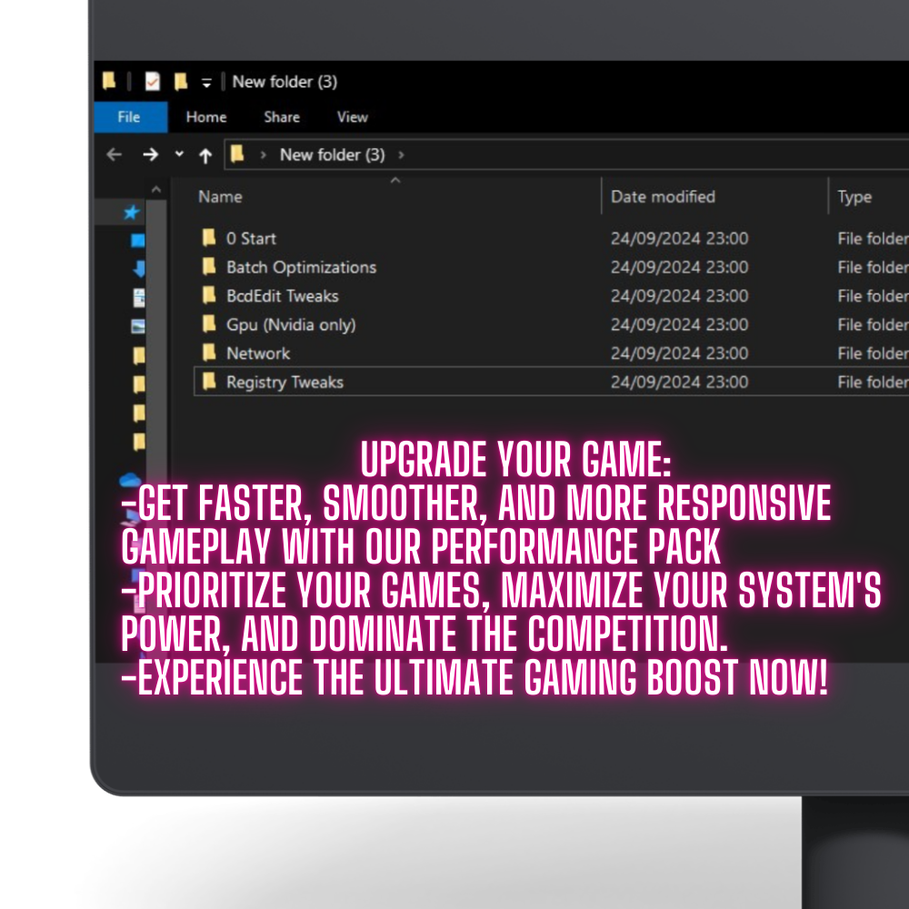Open OneDrive via the cloud icon
909x909 pixels.
[x=130, y=480]
